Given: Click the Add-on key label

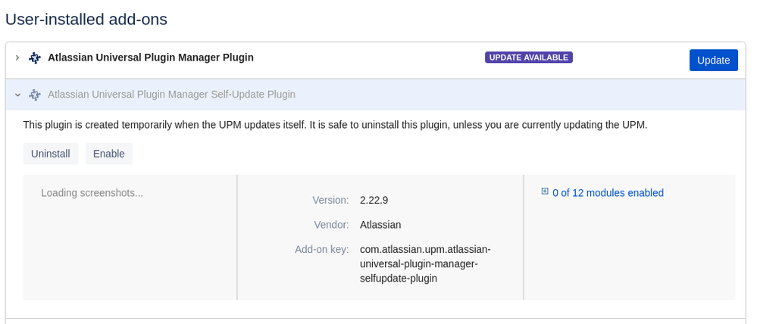Looking at the screenshot, I should [x=322, y=250].
